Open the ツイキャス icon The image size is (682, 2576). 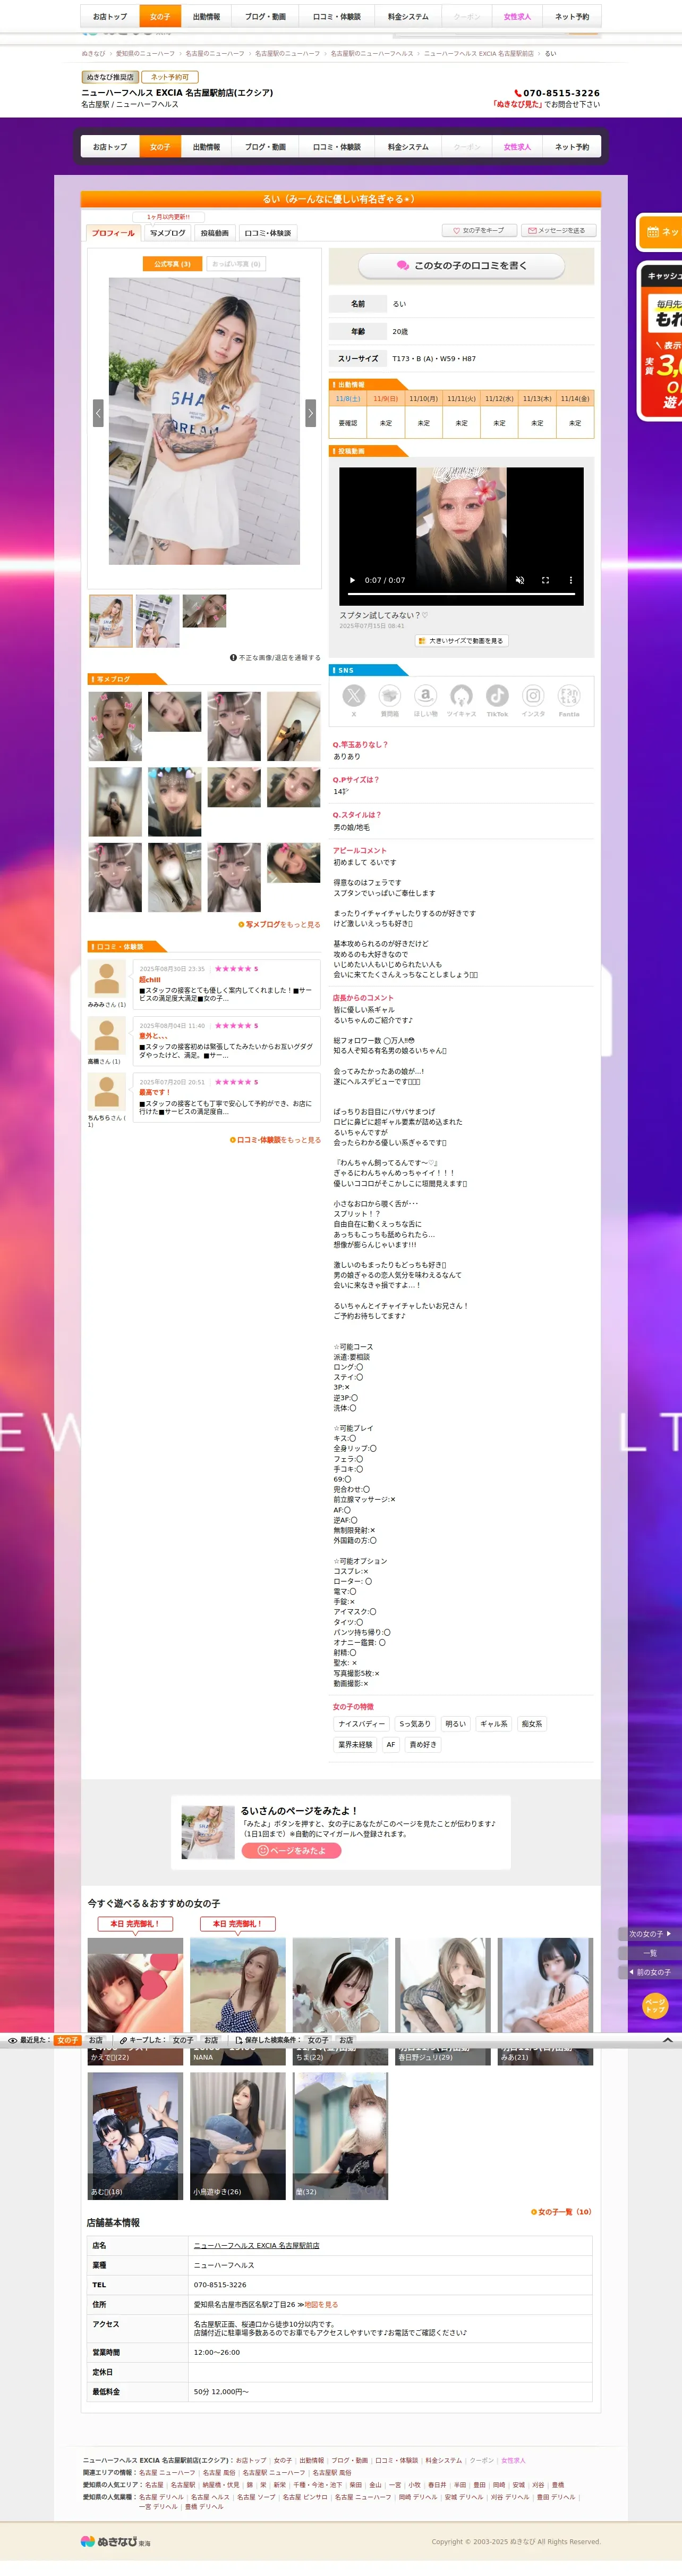[462, 696]
